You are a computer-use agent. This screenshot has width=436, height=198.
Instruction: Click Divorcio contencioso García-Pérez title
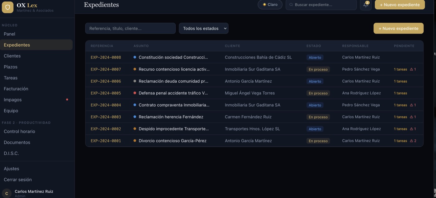(173, 141)
